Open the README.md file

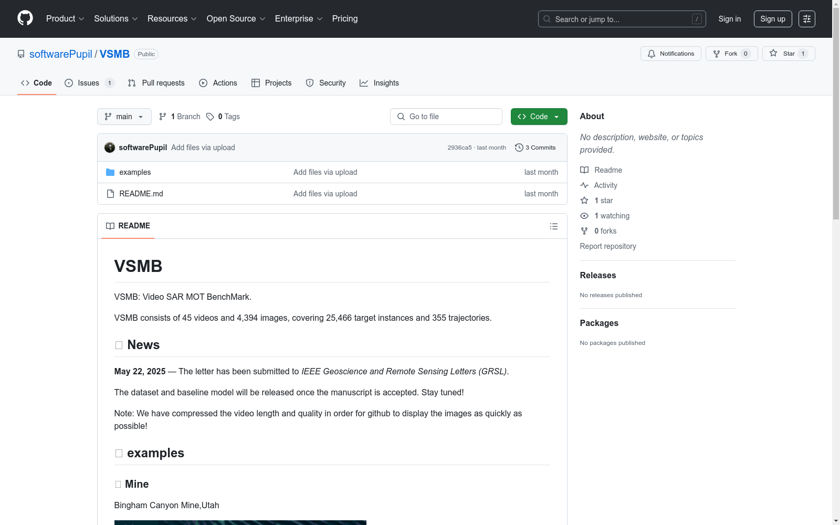141,194
